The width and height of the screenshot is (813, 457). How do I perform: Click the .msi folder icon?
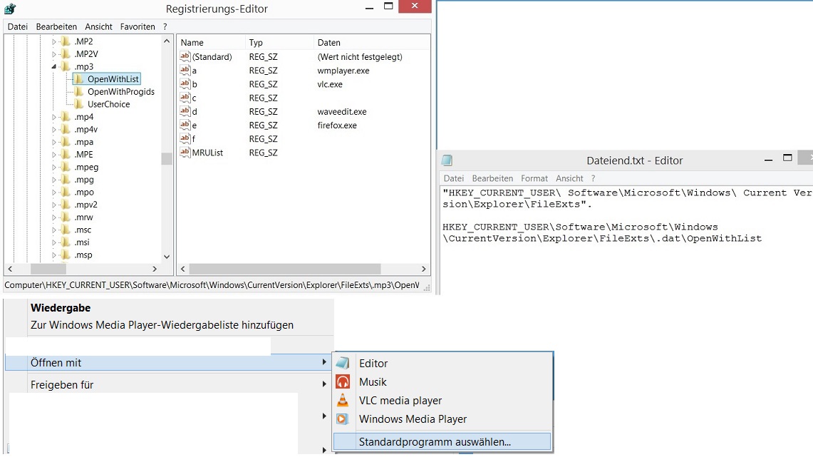tap(66, 242)
